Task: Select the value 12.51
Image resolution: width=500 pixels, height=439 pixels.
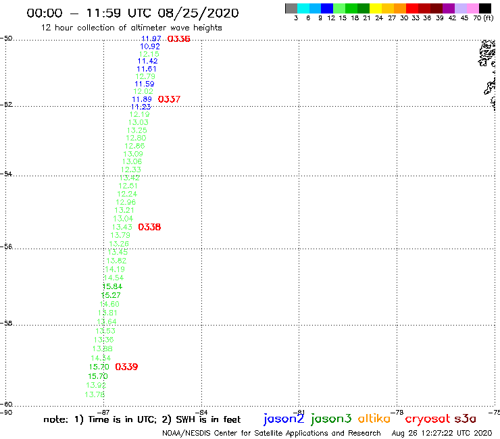Action: 128,186
